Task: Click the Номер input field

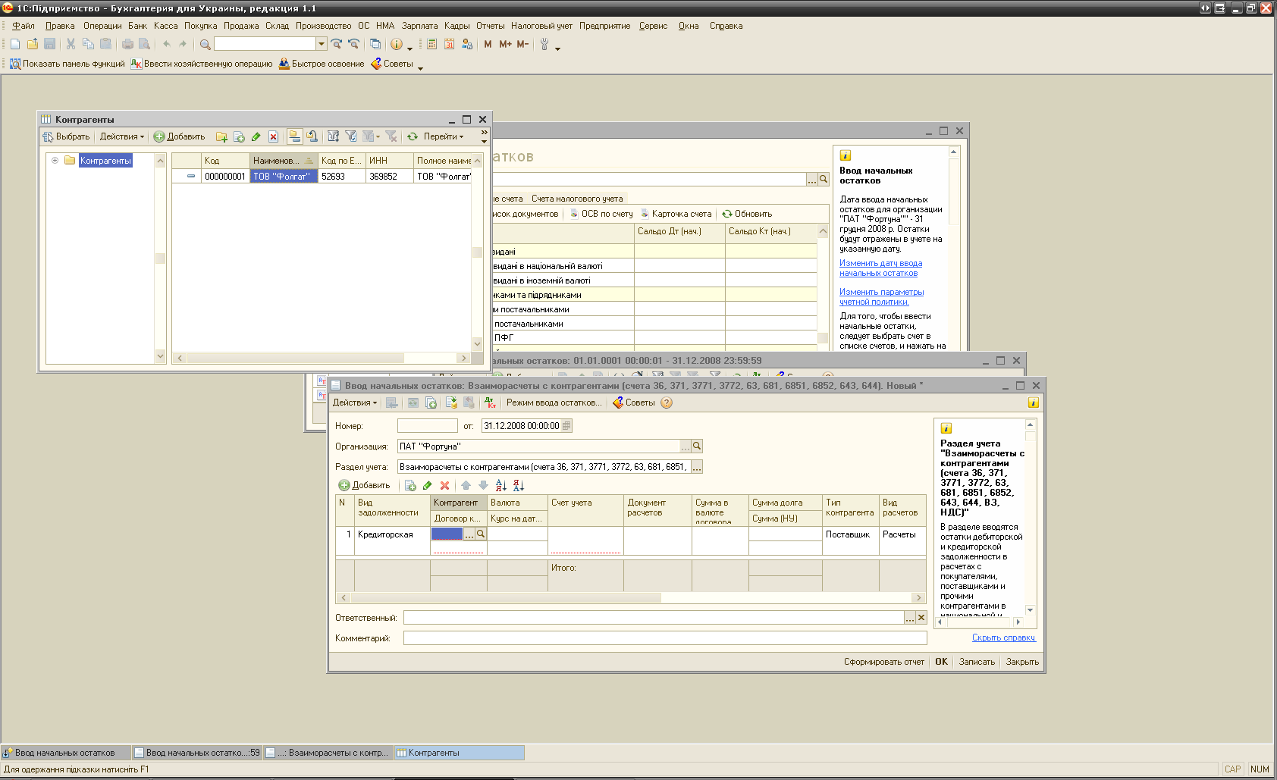Action: click(428, 426)
